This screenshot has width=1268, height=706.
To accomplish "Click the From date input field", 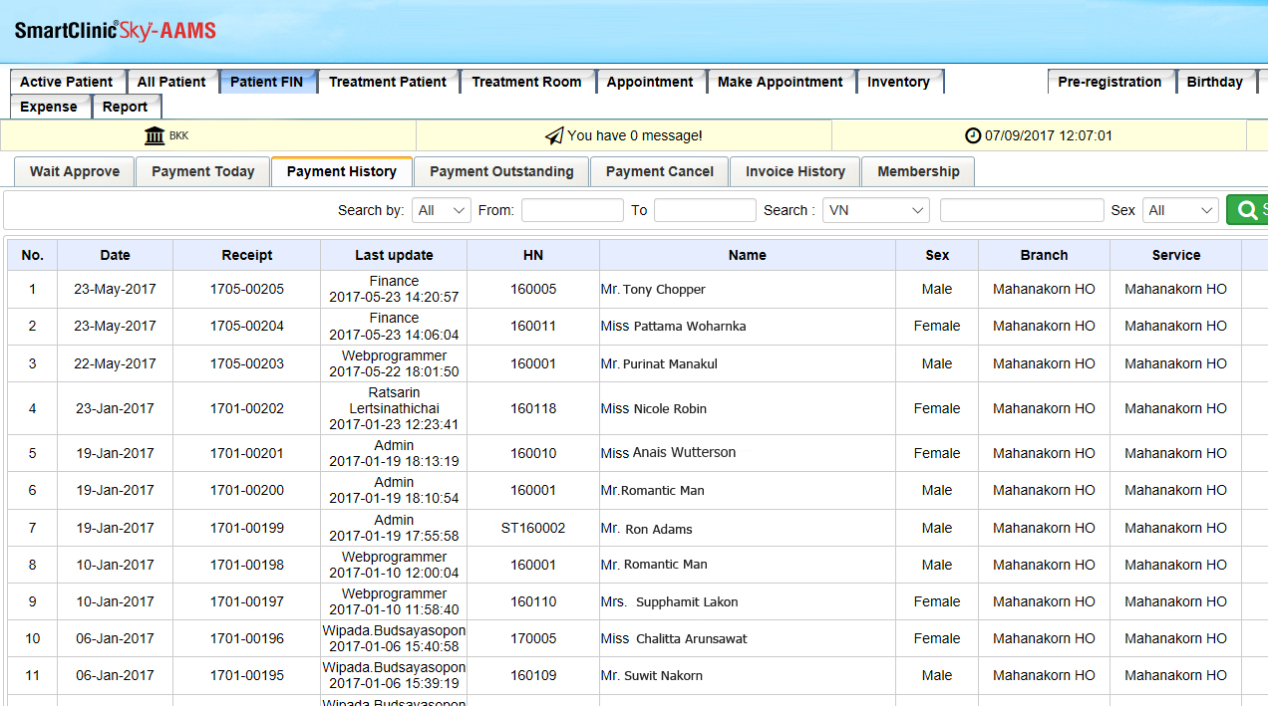I will tap(572, 210).
